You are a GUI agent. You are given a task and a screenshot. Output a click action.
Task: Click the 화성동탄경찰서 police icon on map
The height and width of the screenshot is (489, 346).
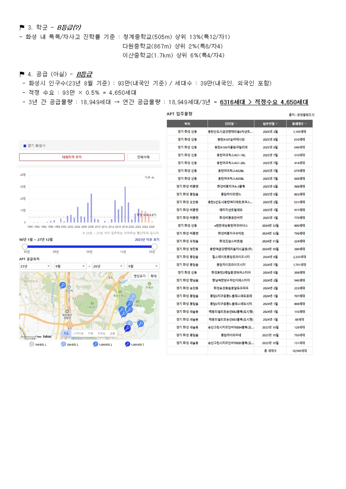pos(67,312)
